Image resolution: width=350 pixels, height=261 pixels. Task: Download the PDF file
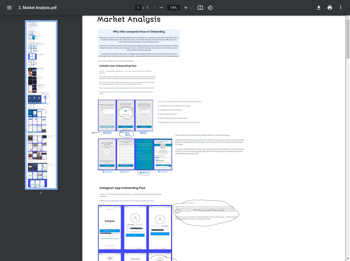(x=319, y=8)
